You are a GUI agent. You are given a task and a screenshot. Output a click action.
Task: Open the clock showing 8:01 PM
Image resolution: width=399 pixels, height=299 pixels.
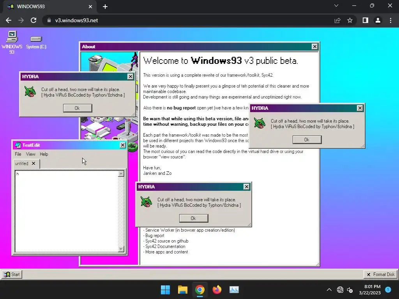[x=370, y=290]
